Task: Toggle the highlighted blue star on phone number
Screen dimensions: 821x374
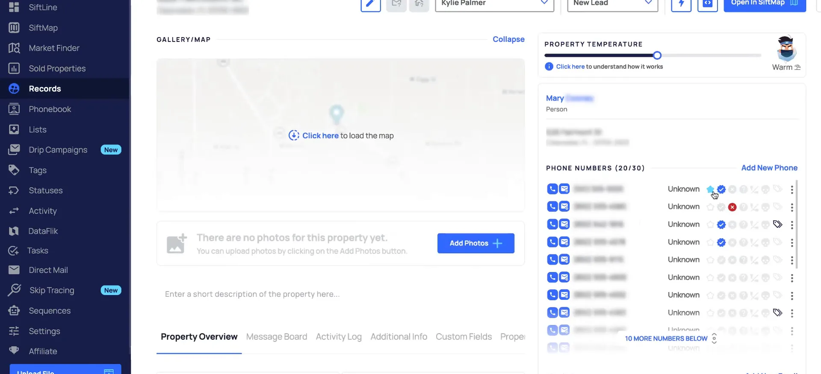Action: click(710, 189)
